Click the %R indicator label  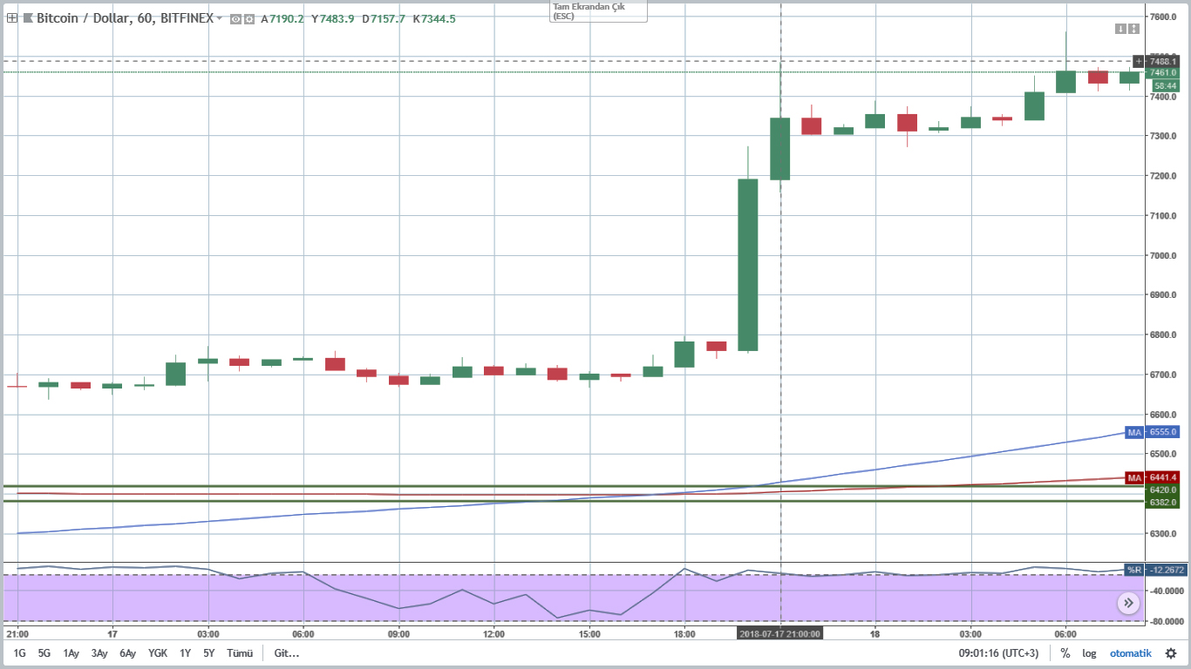pyautogui.click(x=1134, y=570)
